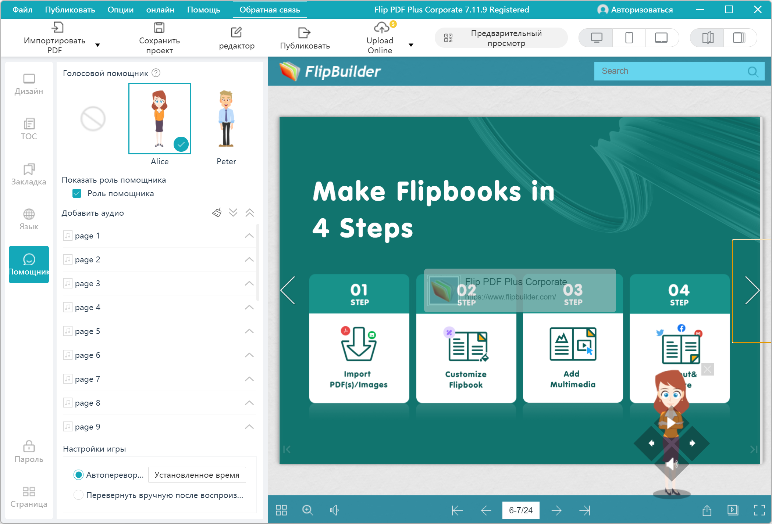Select flip manually after playback radio option
Screen dimensions: 772x524
point(78,495)
